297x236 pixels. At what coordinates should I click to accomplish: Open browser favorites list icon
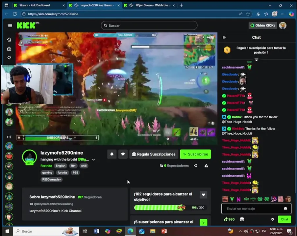(x=266, y=14)
